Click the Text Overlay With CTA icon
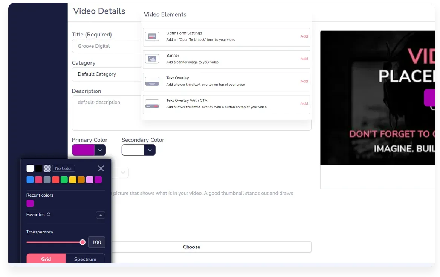440x277 pixels. [152, 104]
